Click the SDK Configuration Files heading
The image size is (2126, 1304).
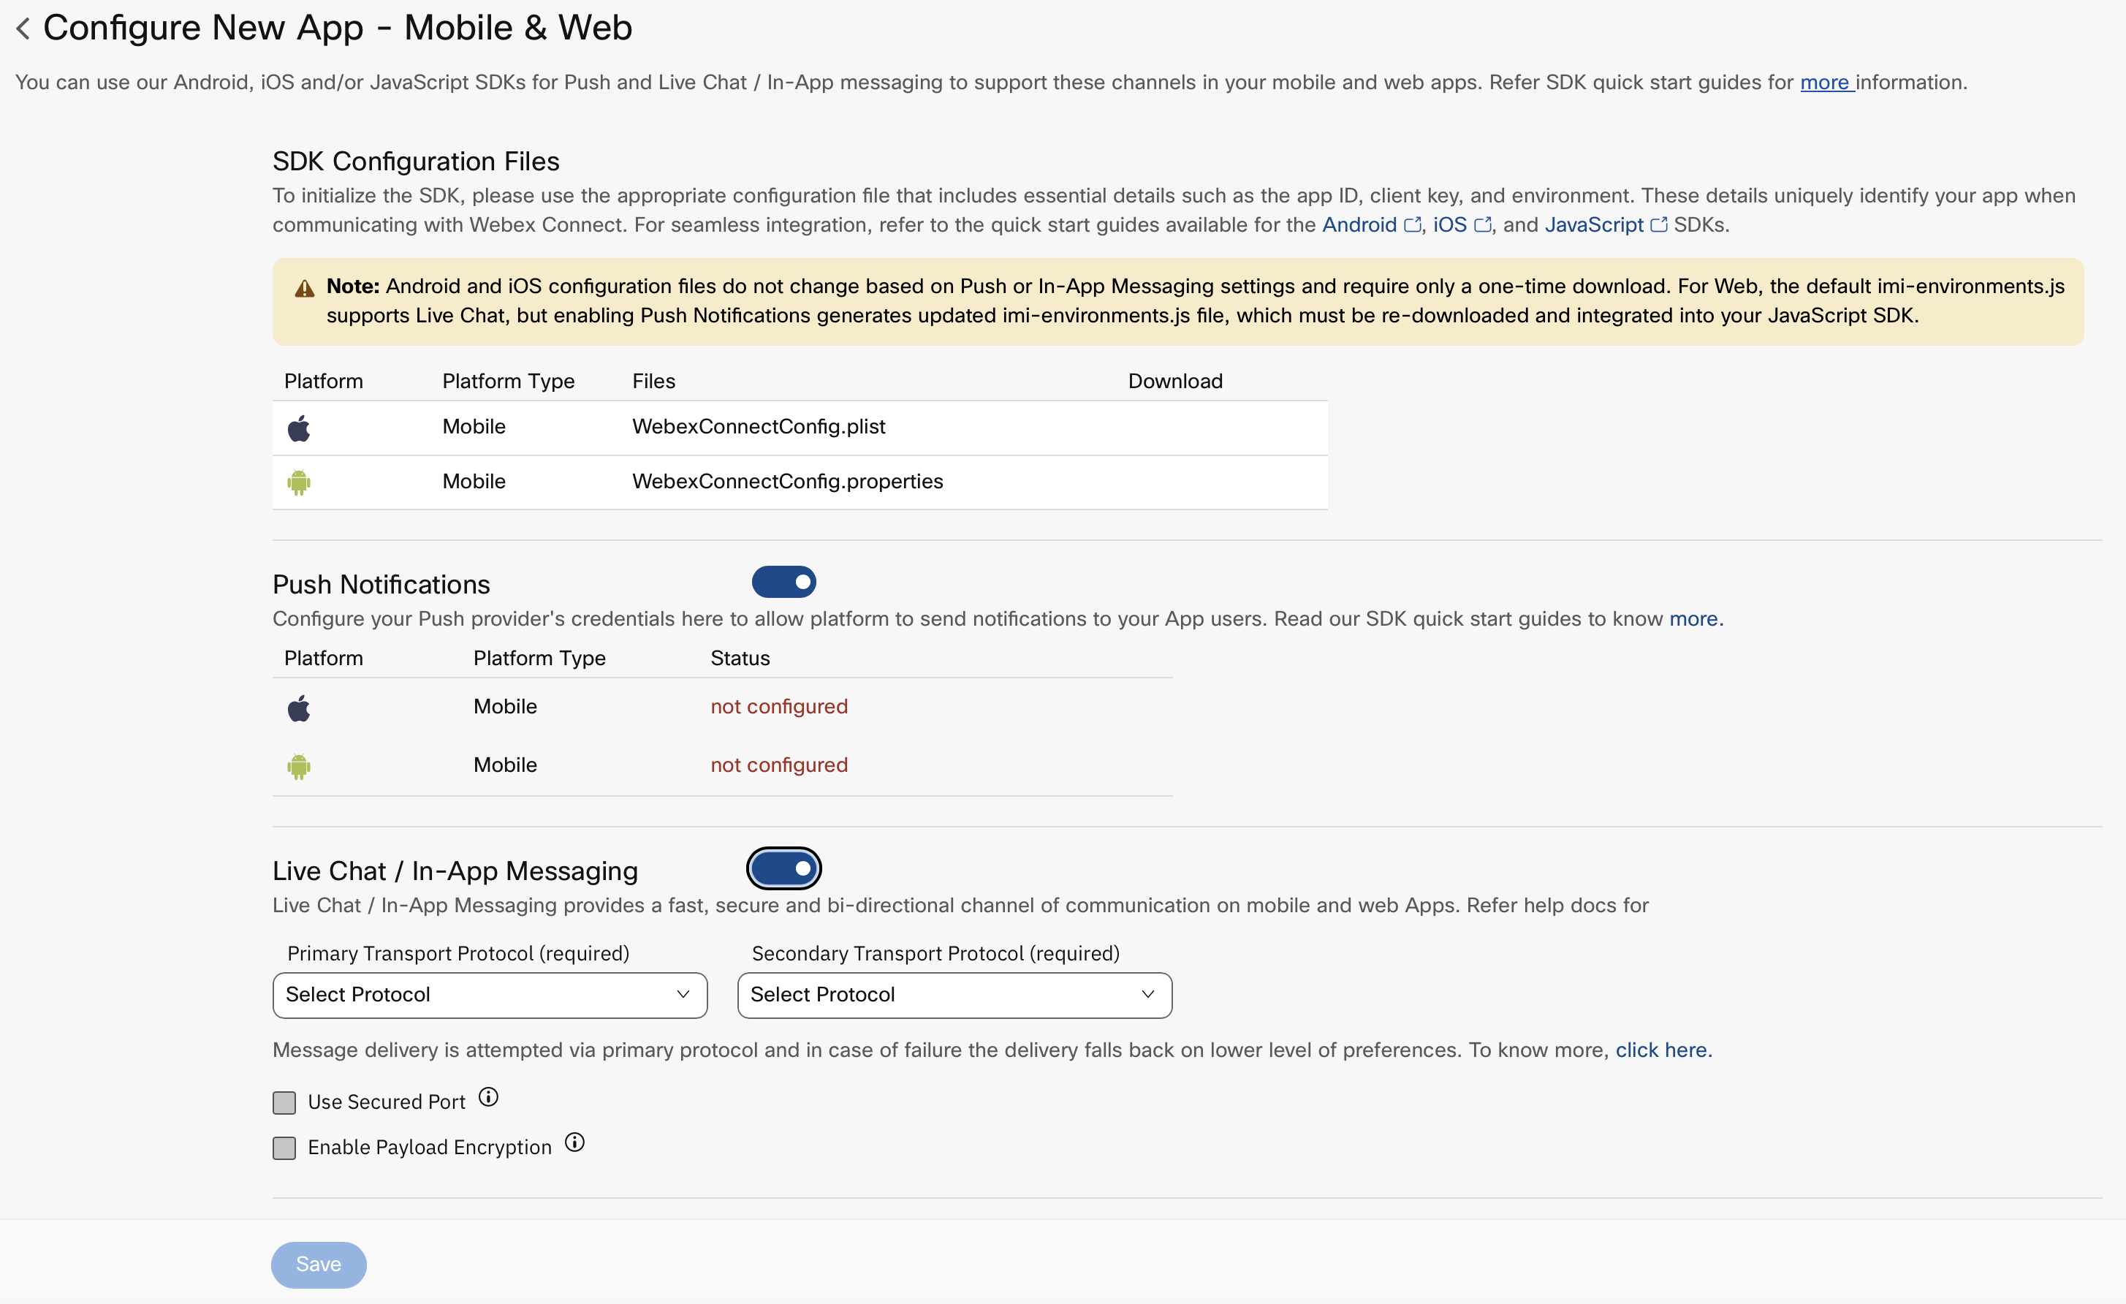click(x=416, y=162)
